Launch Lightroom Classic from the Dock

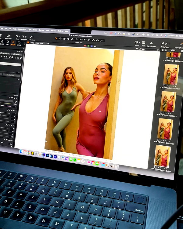(x=51, y=156)
